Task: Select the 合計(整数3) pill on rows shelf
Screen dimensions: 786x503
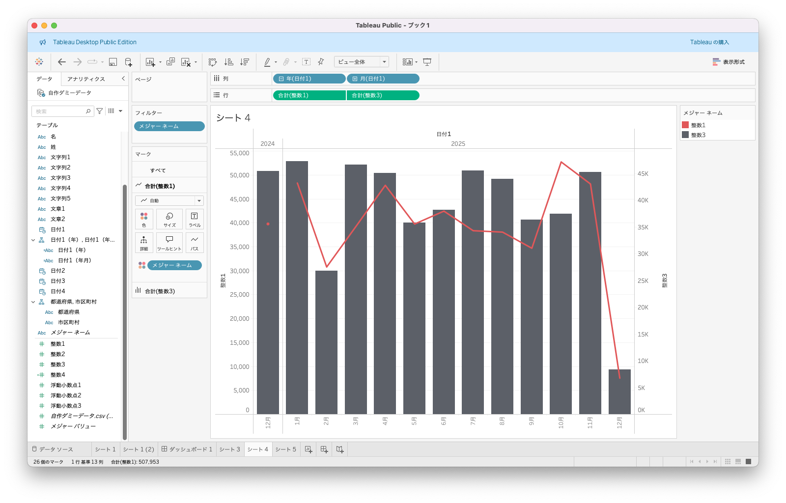Action: [x=383, y=95]
